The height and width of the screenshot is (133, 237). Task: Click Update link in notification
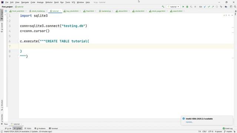[x=189, y=122]
